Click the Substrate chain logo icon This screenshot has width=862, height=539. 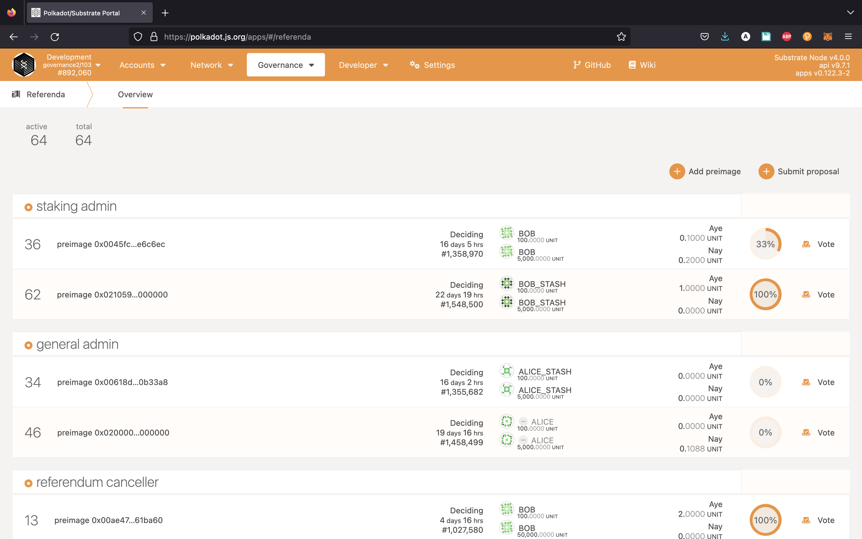24,64
